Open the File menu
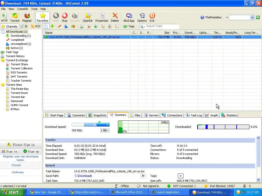 tap(3, 9)
